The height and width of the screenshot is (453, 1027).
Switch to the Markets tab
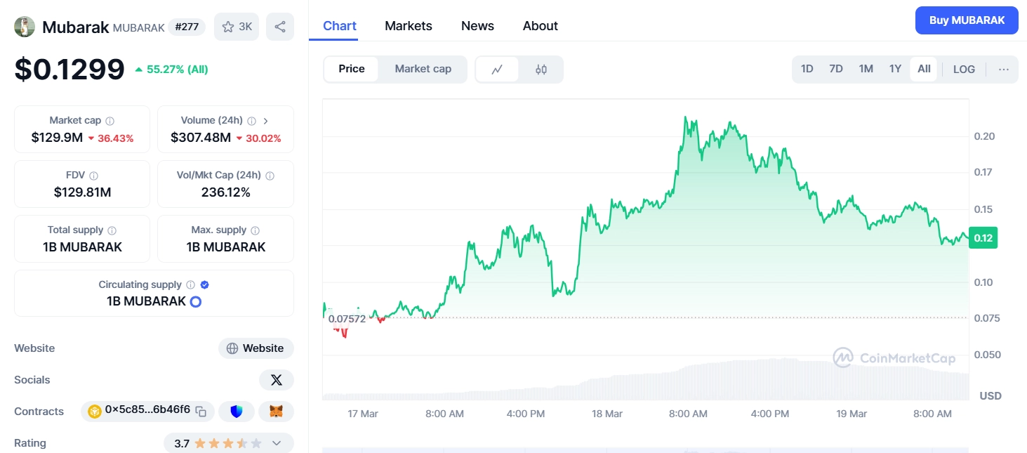click(x=409, y=26)
